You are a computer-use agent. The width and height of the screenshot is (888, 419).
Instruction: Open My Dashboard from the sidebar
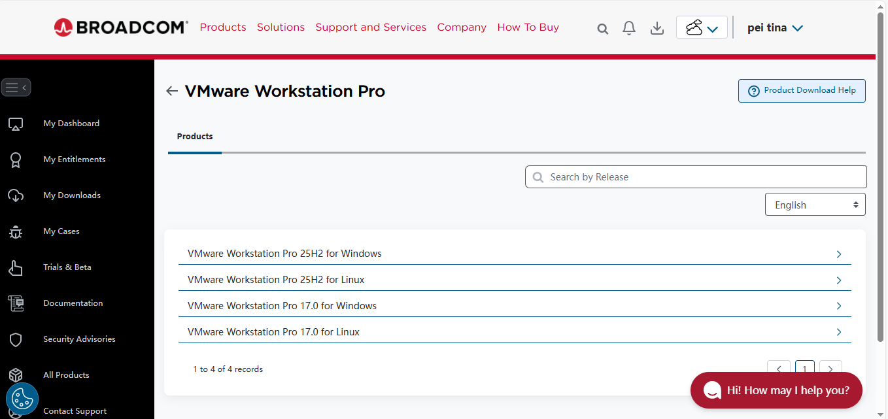[71, 123]
